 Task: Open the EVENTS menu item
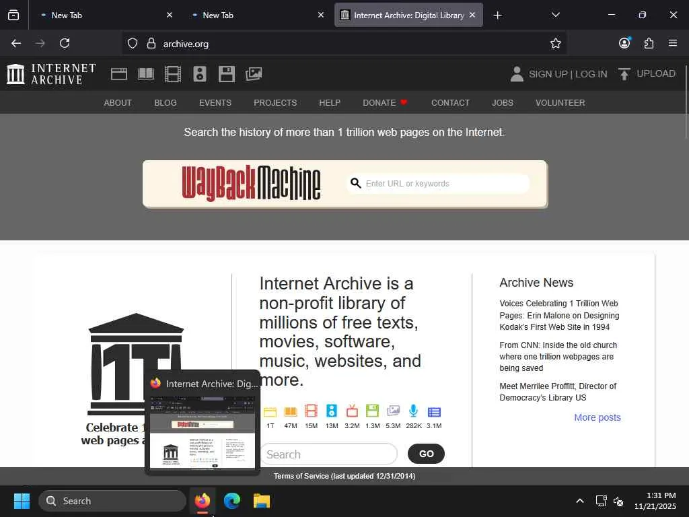(x=215, y=103)
